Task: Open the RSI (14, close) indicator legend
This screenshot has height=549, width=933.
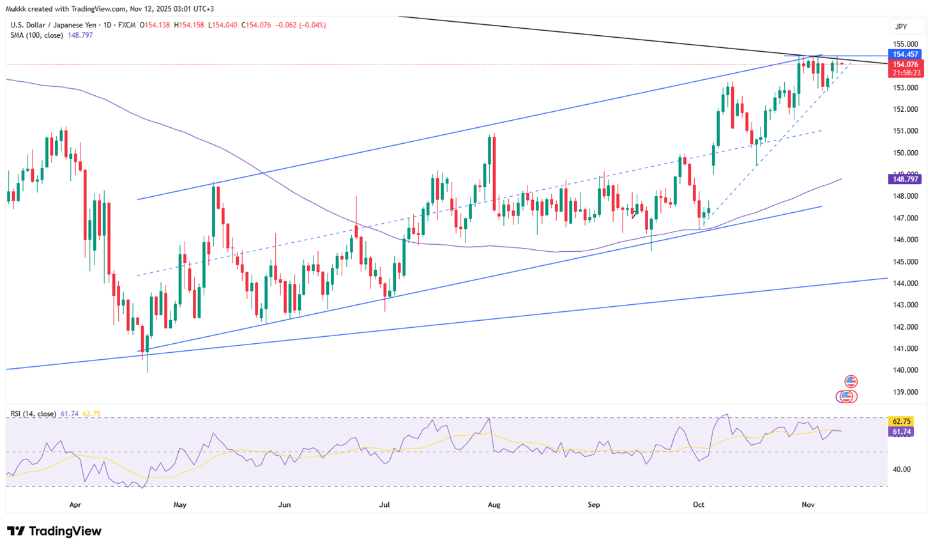Action: click(33, 414)
